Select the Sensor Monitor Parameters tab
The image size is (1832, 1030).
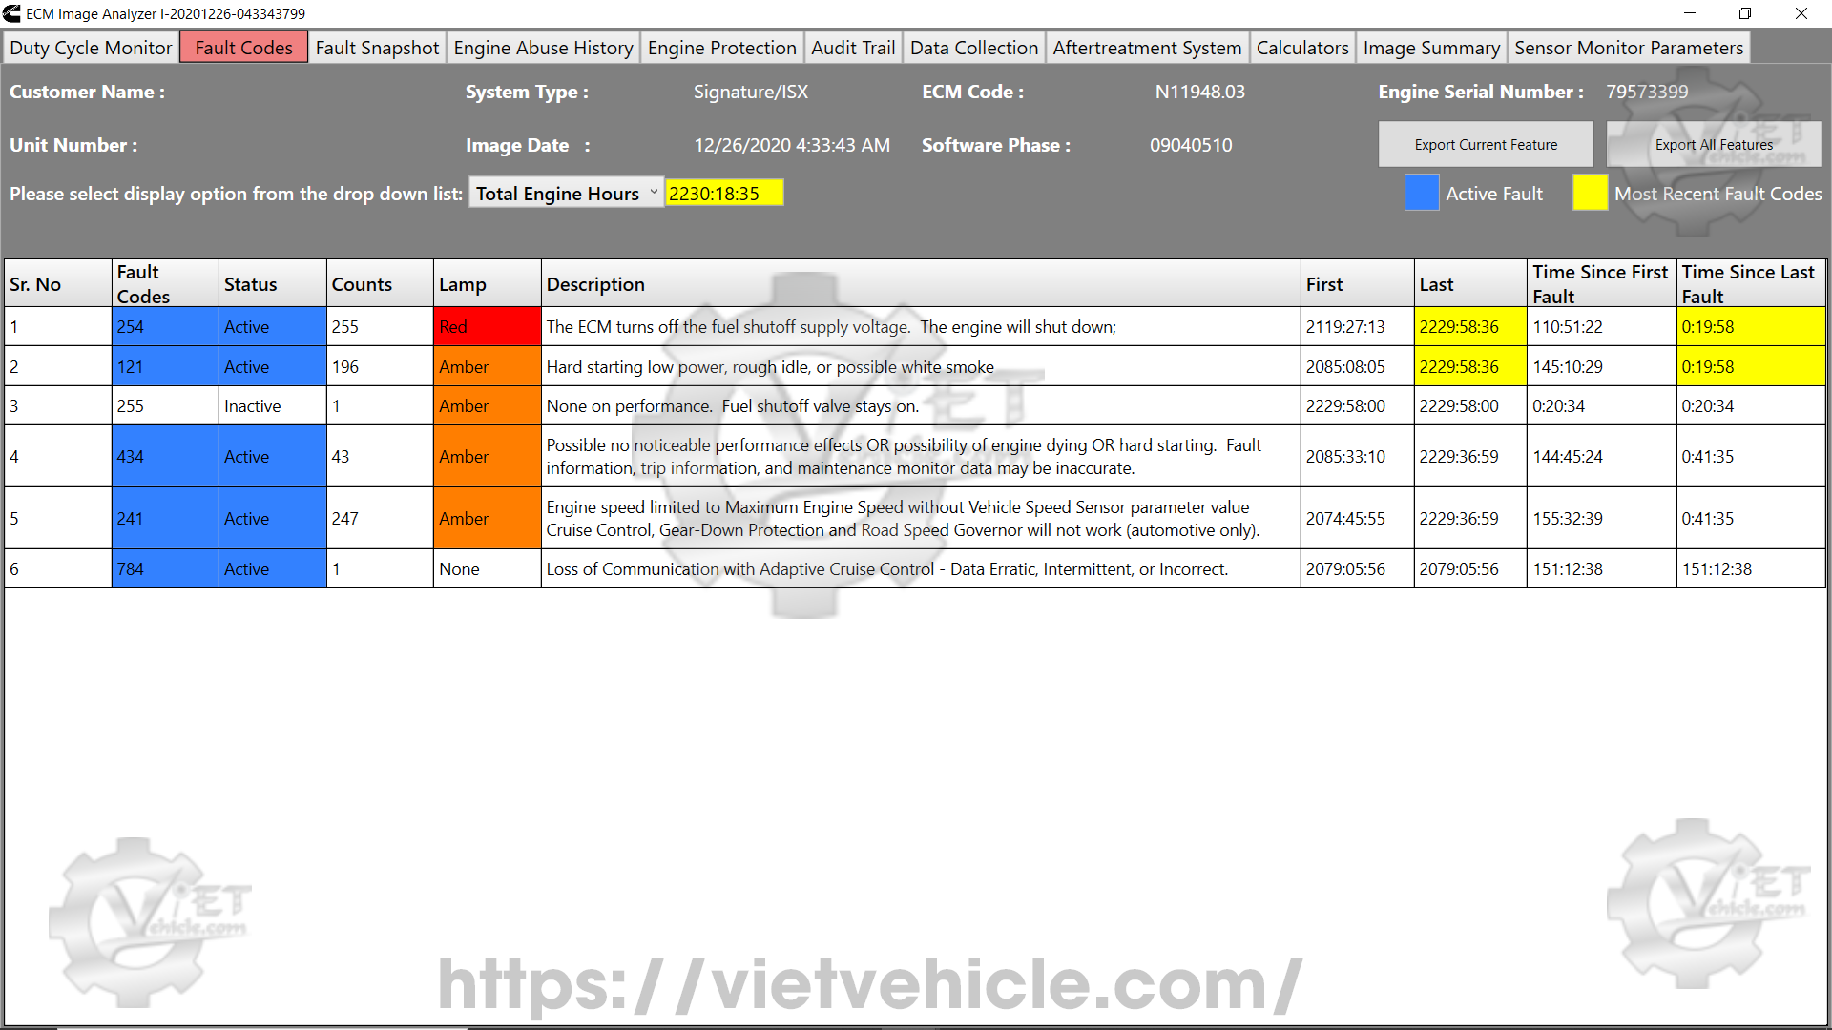click(x=1629, y=48)
